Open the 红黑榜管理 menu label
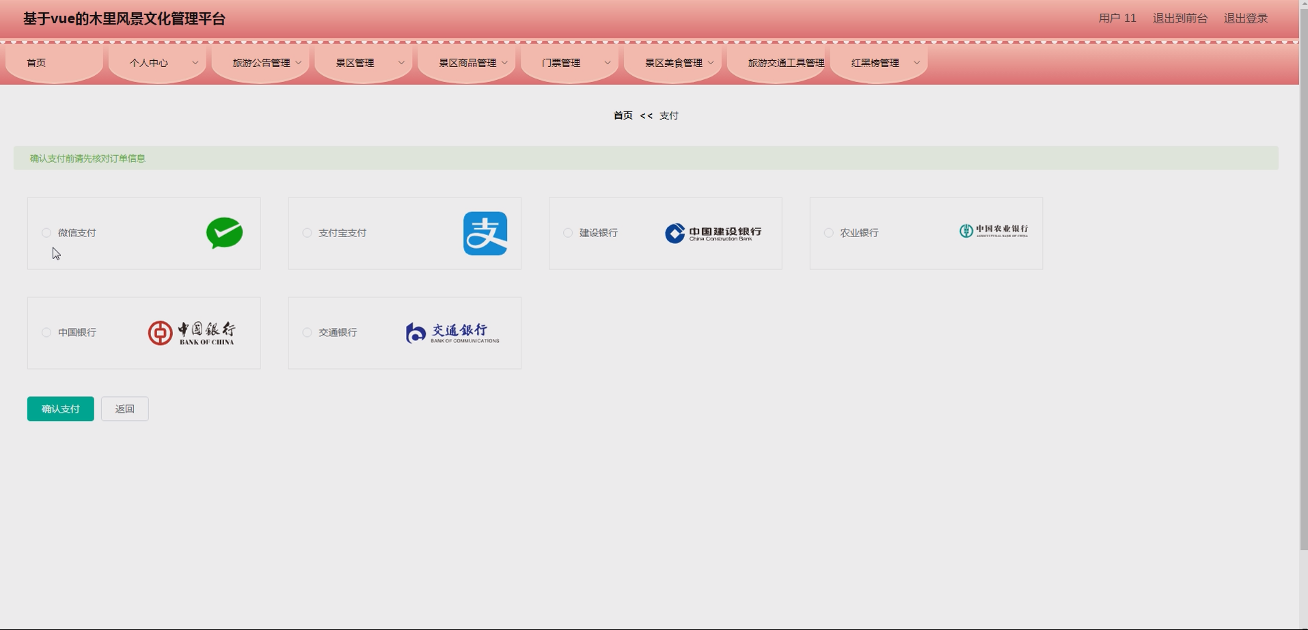Image resolution: width=1308 pixels, height=630 pixels. pos(875,63)
